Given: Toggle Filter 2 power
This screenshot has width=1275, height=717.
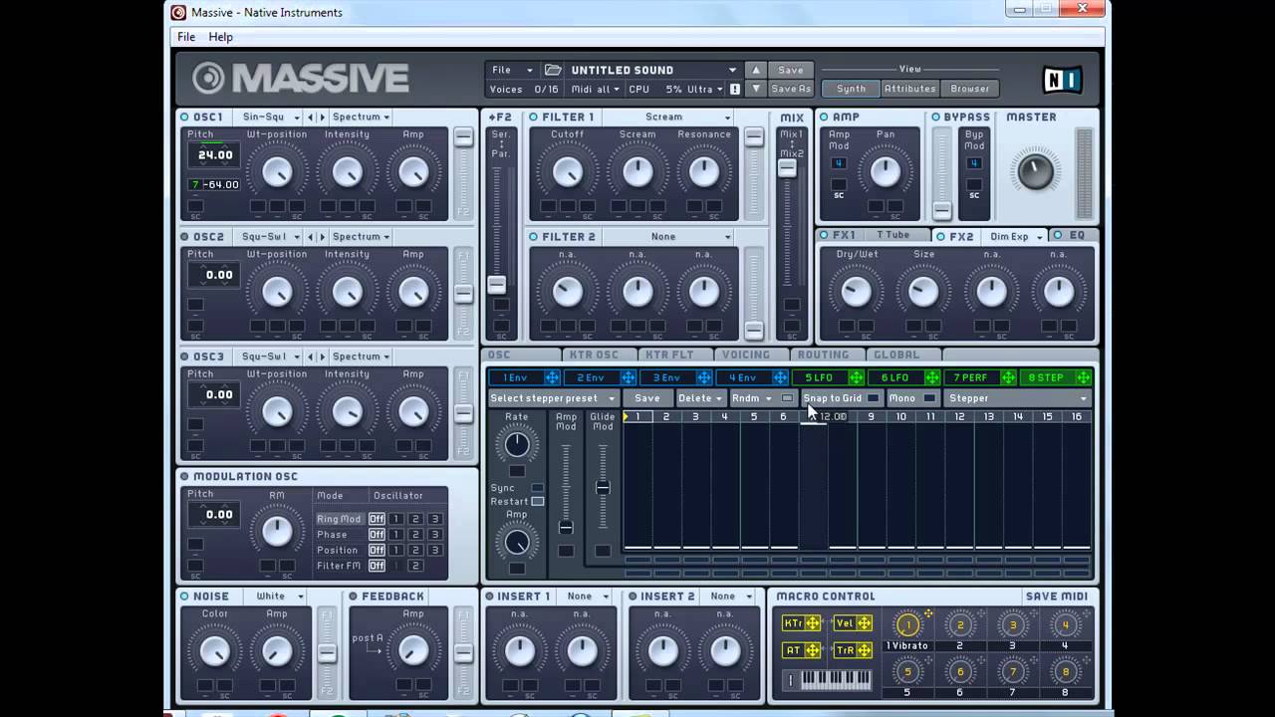Looking at the screenshot, I should 534,237.
